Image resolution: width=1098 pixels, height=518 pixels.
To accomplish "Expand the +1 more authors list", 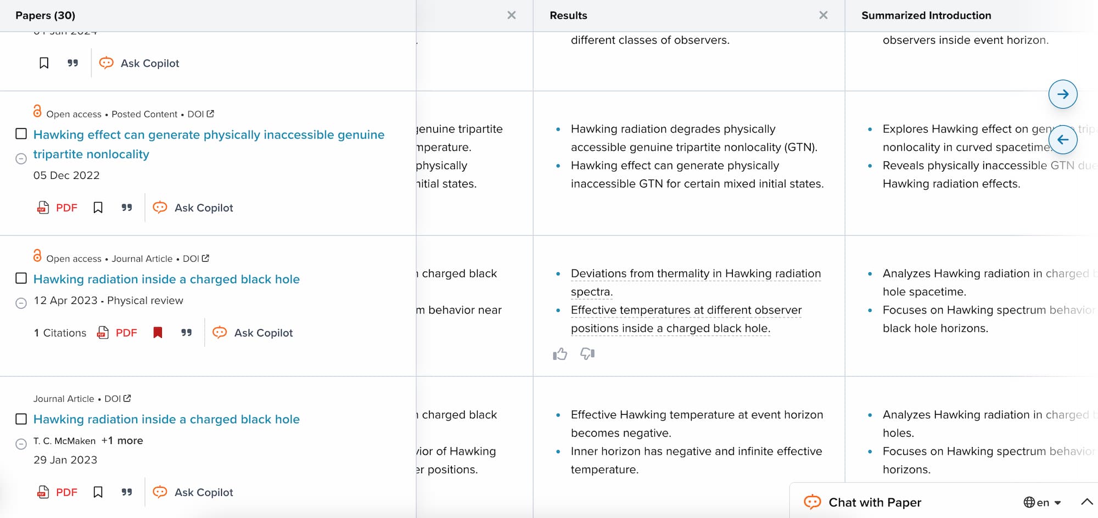I will coord(123,440).
